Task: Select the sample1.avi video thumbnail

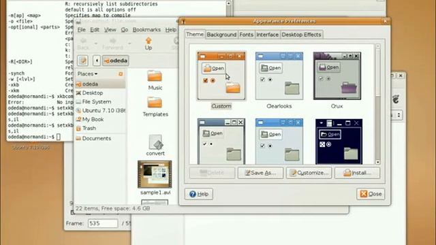Action: 155,174
